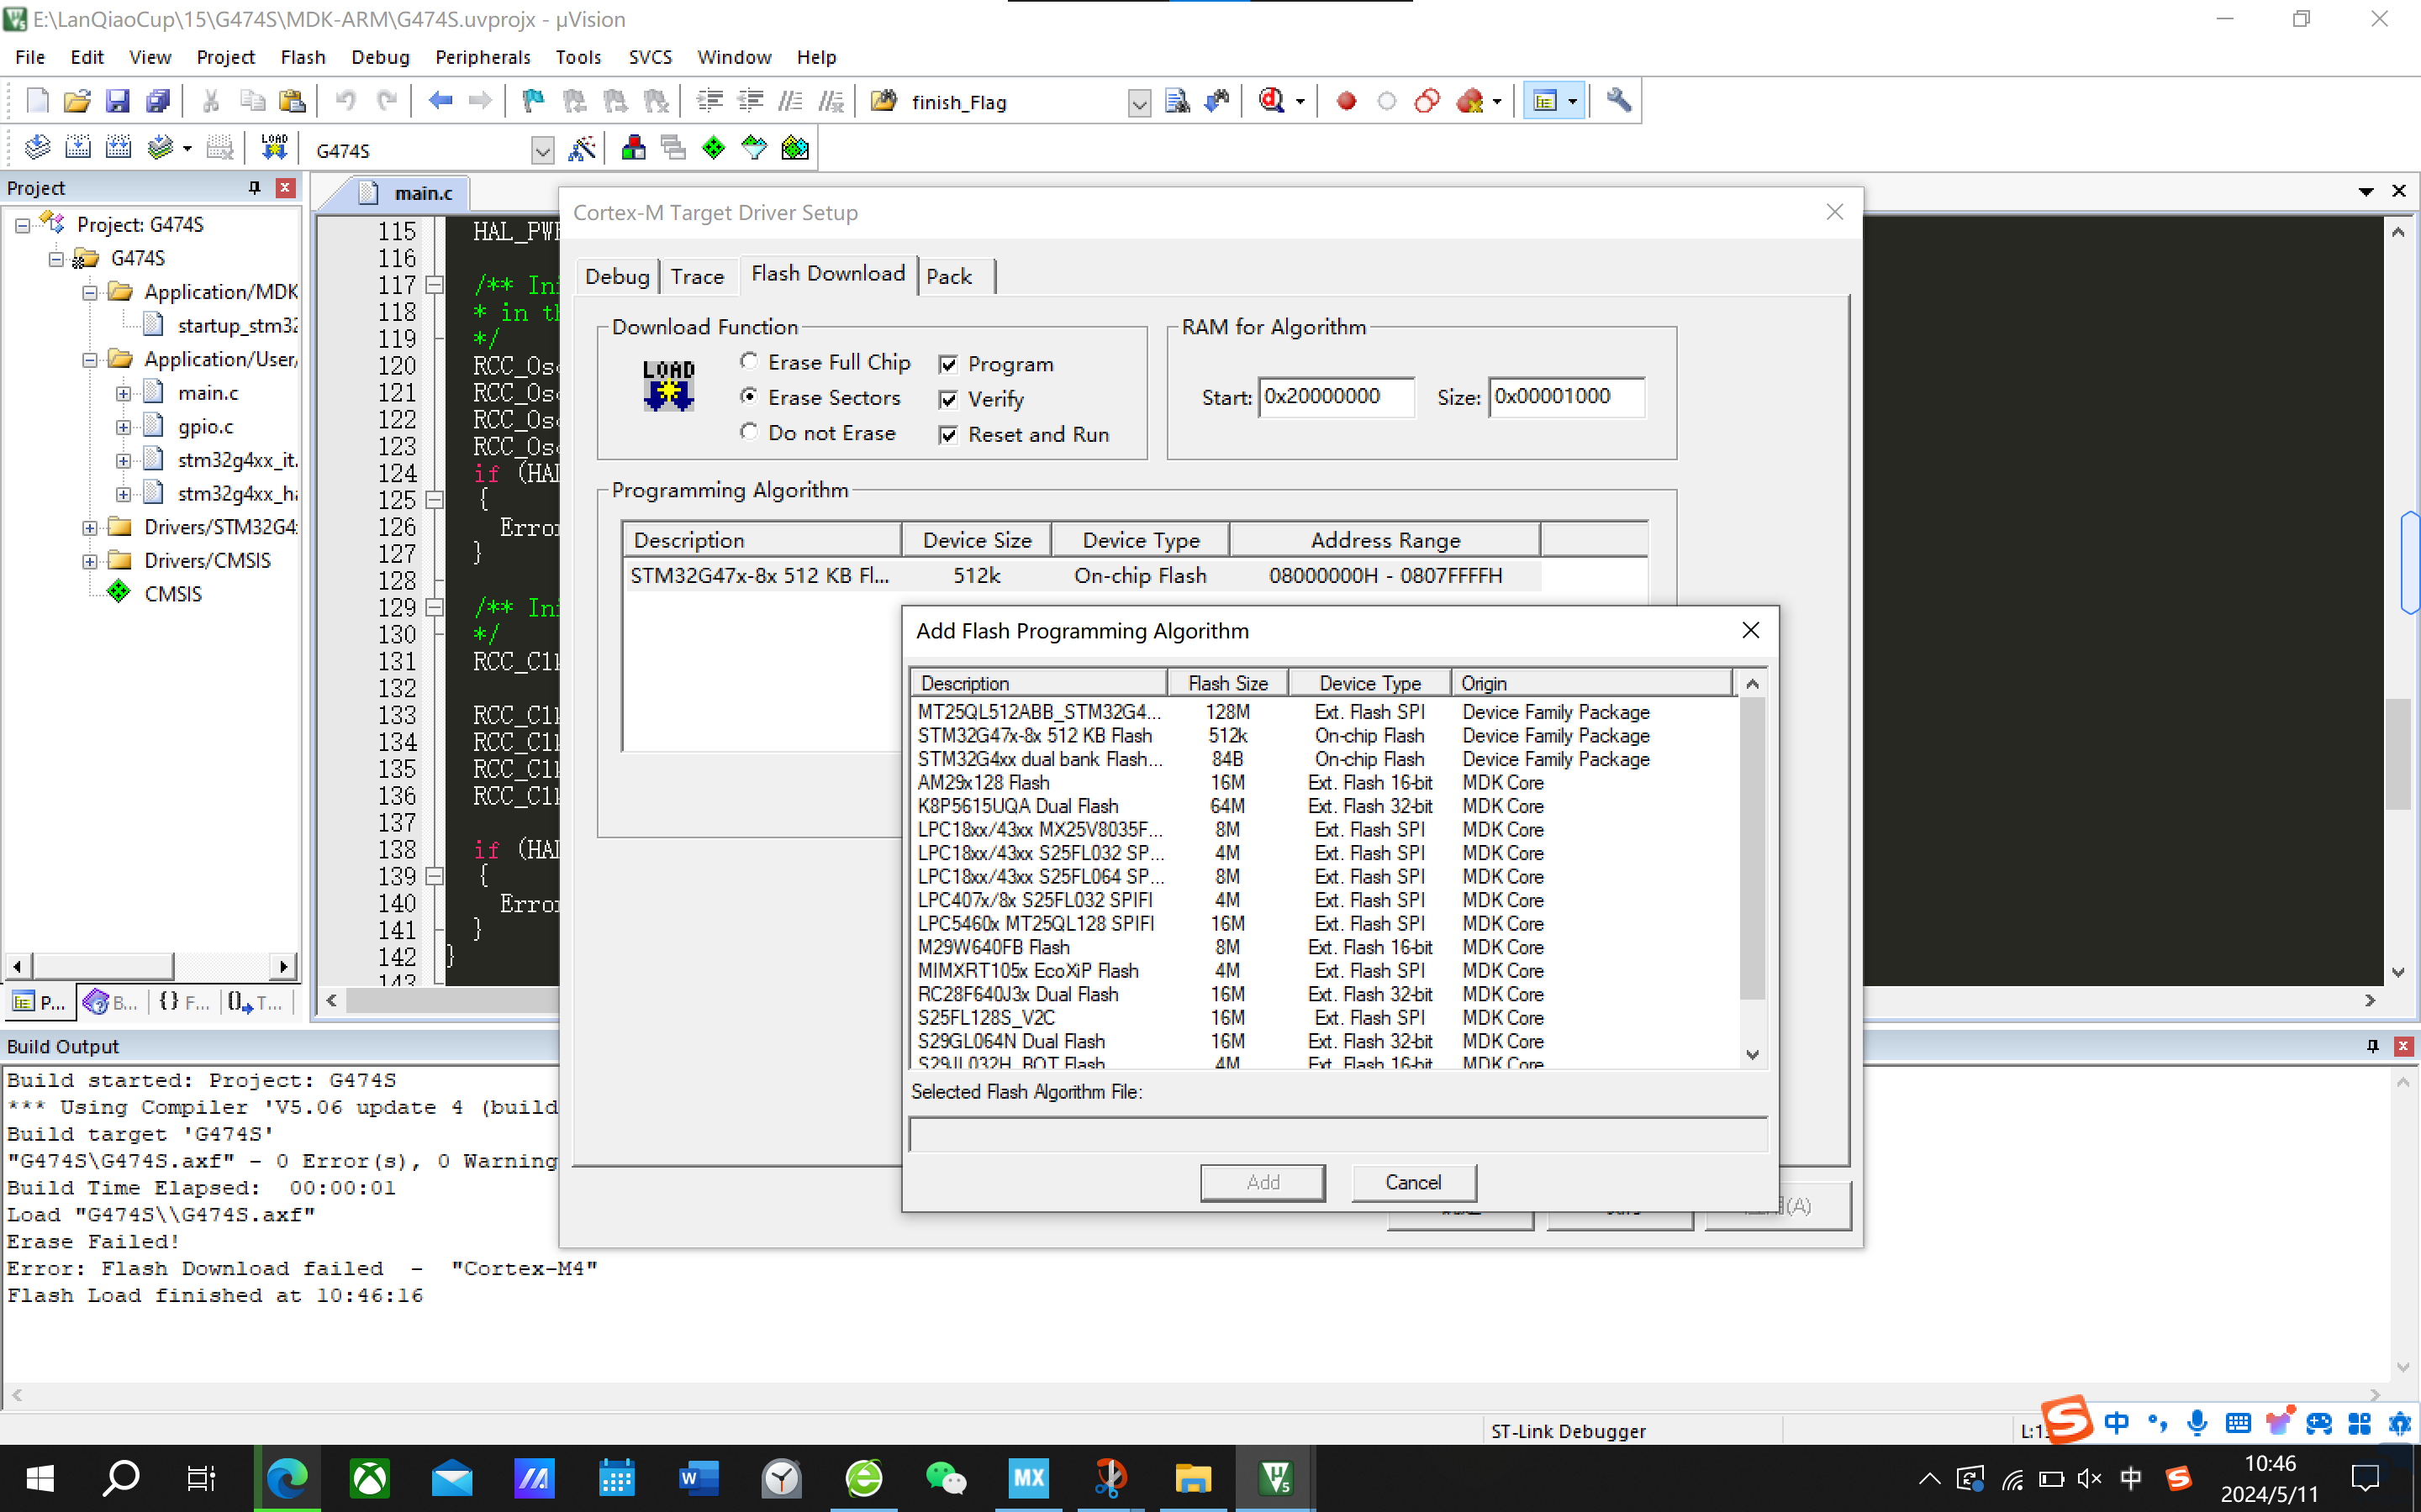Open File Explorer from the taskbar
Viewport: 2421px width, 1512px height.
pyautogui.click(x=1193, y=1478)
